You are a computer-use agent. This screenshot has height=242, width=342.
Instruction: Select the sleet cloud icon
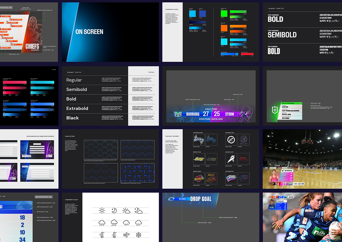139,223
